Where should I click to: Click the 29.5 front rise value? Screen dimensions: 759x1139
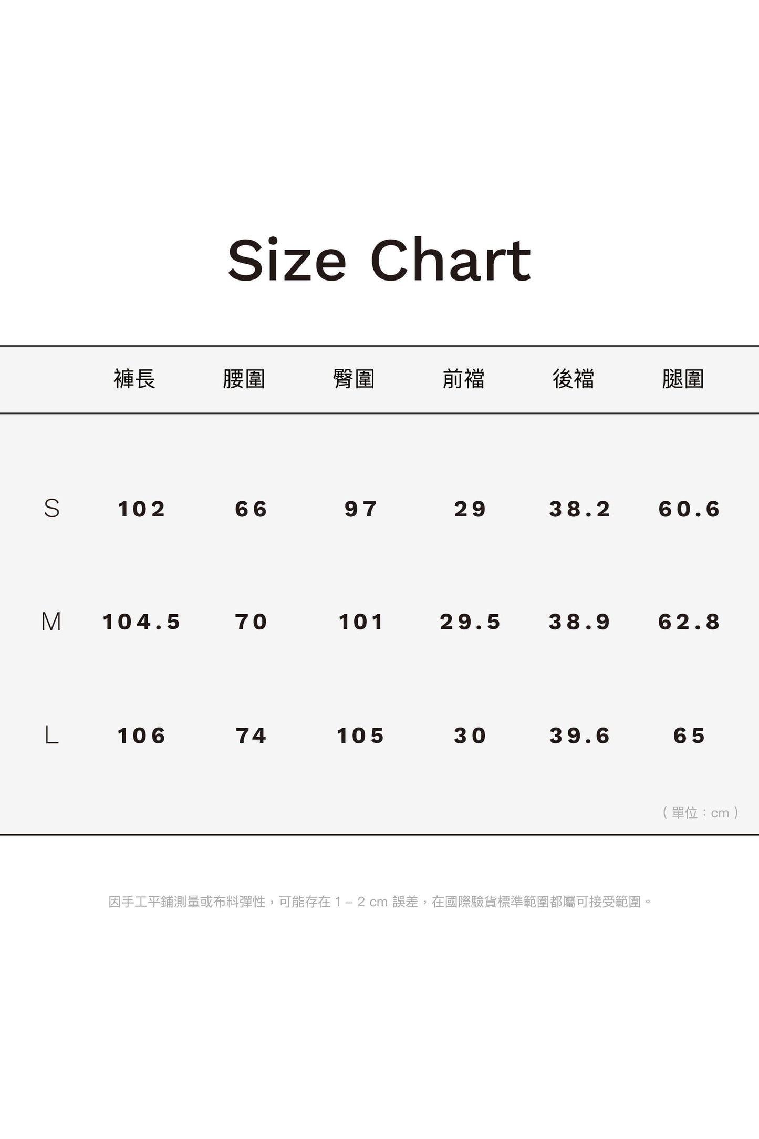(x=470, y=622)
